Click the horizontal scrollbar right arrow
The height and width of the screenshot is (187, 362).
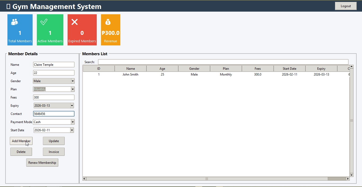tap(348, 179)
